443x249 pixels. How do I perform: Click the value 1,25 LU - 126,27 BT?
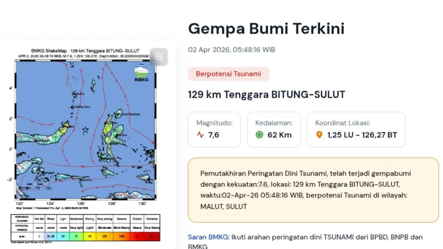point(362,135)
